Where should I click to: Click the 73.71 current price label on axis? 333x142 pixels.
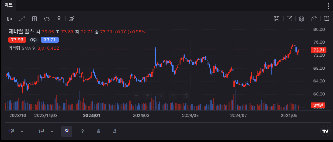click(x=318, y=50)
